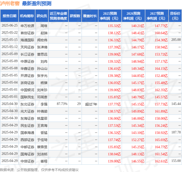Click 162.61亿 in the 中信证券 row
Screen dimensions: 182x172
tap(161, 161)
